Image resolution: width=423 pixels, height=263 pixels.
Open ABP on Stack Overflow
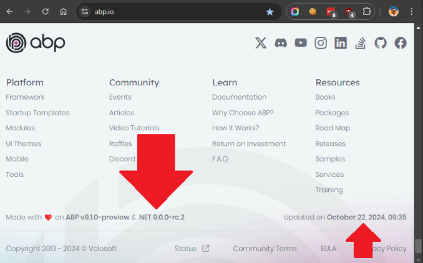point(361,43)
